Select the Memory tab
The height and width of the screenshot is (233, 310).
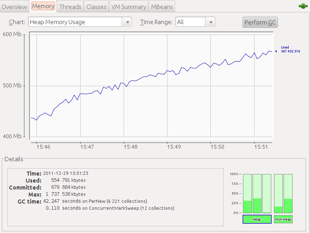[x=43, y=6]
